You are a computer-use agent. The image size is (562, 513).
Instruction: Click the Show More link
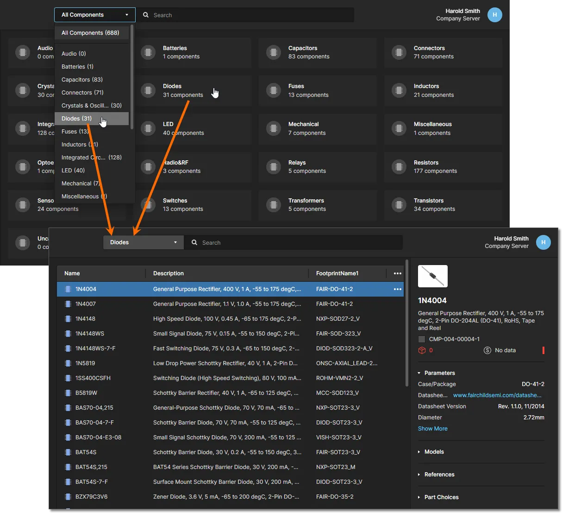click(432, 428)
